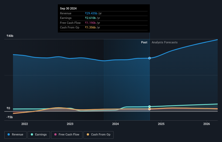Select the Revenue data point on Sep 30 2024
The height and width of the screenshot is (142, 222).
[x=150, y=58]
